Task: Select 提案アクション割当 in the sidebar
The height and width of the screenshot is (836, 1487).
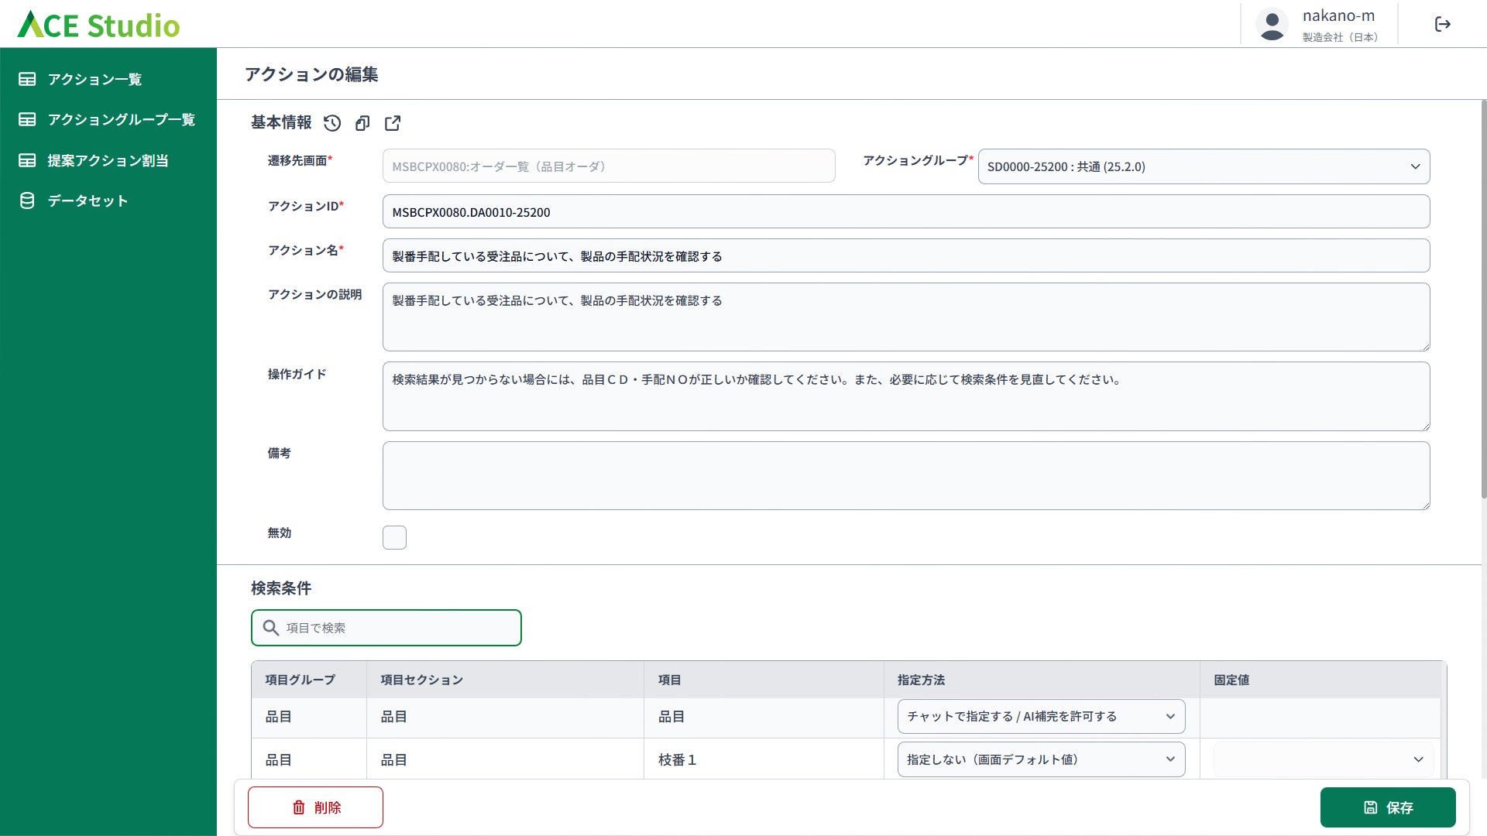Action: 108,160
